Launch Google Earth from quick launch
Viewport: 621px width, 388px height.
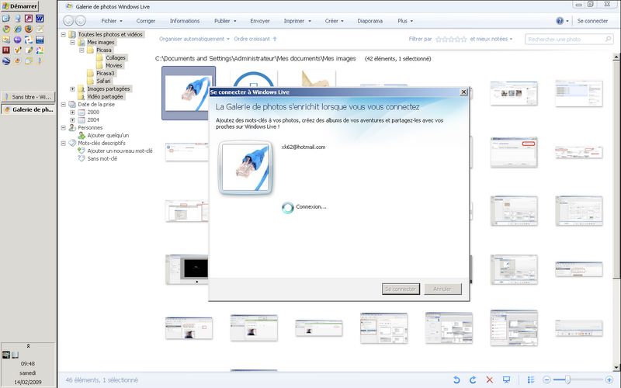click(6, 61)
